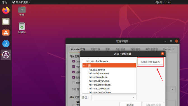The image size is (188, 106).
Task: Switch to the 其它软件 tab
Action: (x=95, y=49)
